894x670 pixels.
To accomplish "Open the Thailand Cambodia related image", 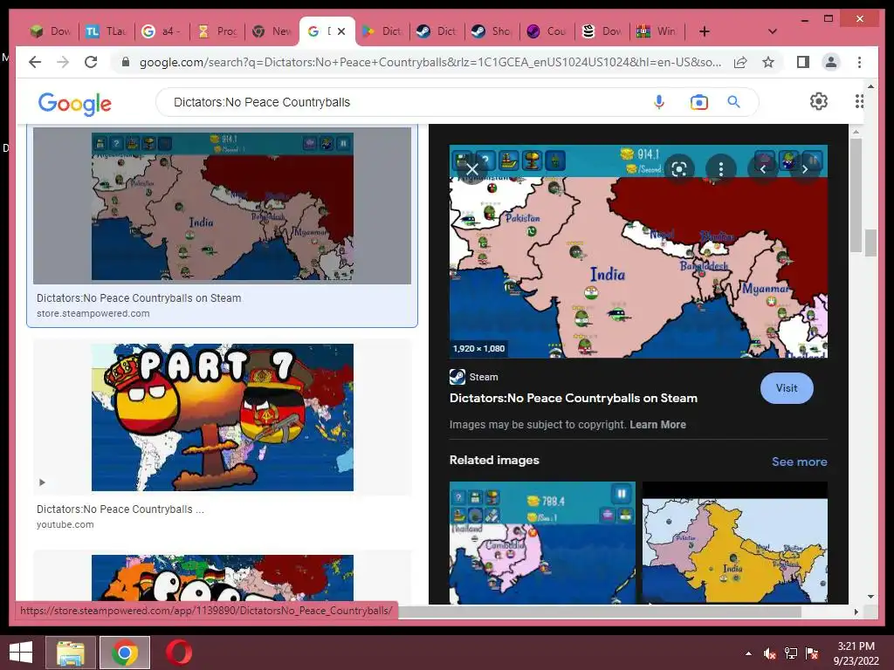I will pyautogui.click(x=542, y=543).
